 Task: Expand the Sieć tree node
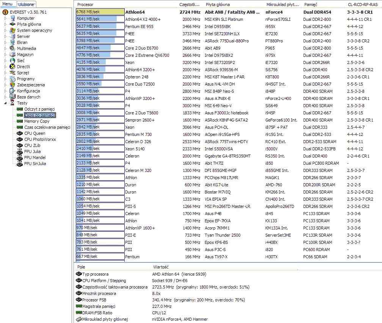tap(6, 61)
